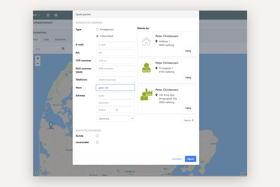The height and width of the screenshot is (187, 280).
Task: Select the Privatperson radio button
Action: point(97,30)
